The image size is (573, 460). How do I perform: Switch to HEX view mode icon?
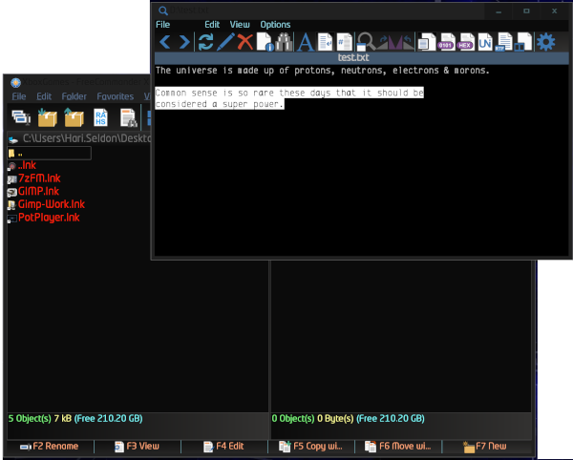(465, 42)
